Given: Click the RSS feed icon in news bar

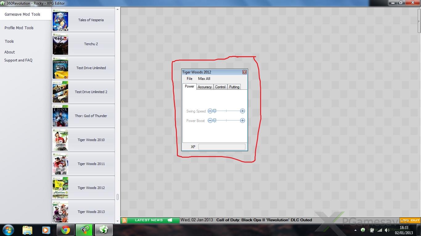Looking at the screenshot, I should (x=125, y=220).
